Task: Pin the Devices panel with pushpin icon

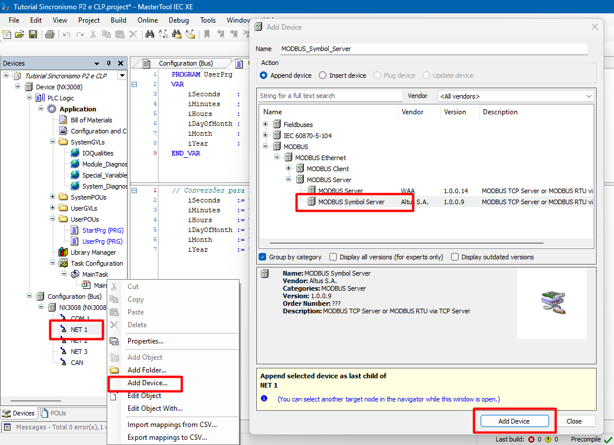Action: pyautogui.click(x=108, y=63)
